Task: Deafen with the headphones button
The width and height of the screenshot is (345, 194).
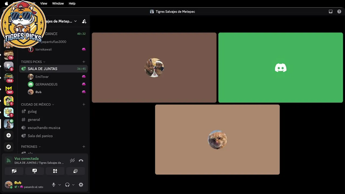Action: (x=67, y=185)
